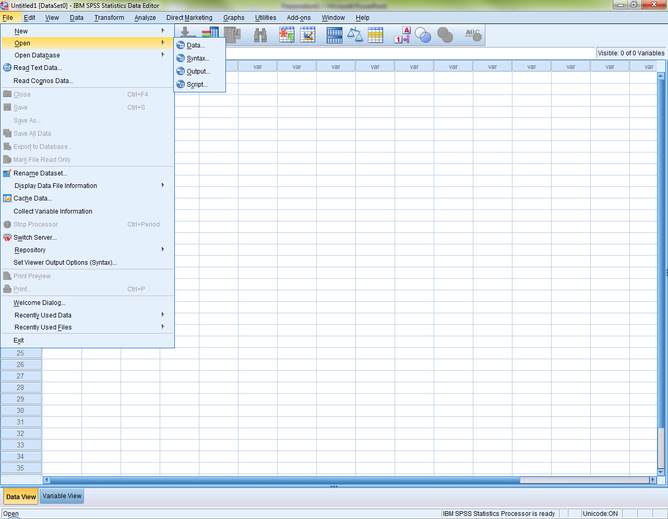Click horizontal scrollbar right arrow

(x=652, y=480)
